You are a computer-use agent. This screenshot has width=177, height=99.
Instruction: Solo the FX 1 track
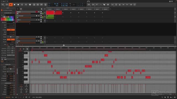pos(39,37)
